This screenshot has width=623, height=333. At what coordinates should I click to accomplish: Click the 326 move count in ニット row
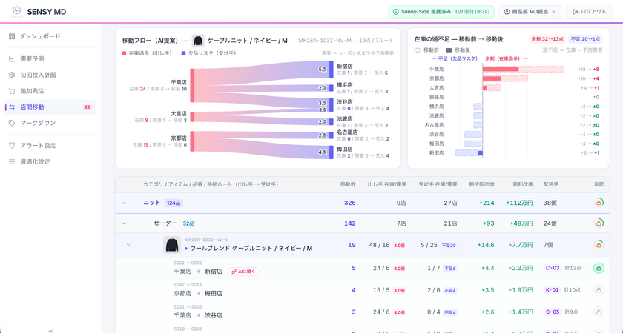349,203
